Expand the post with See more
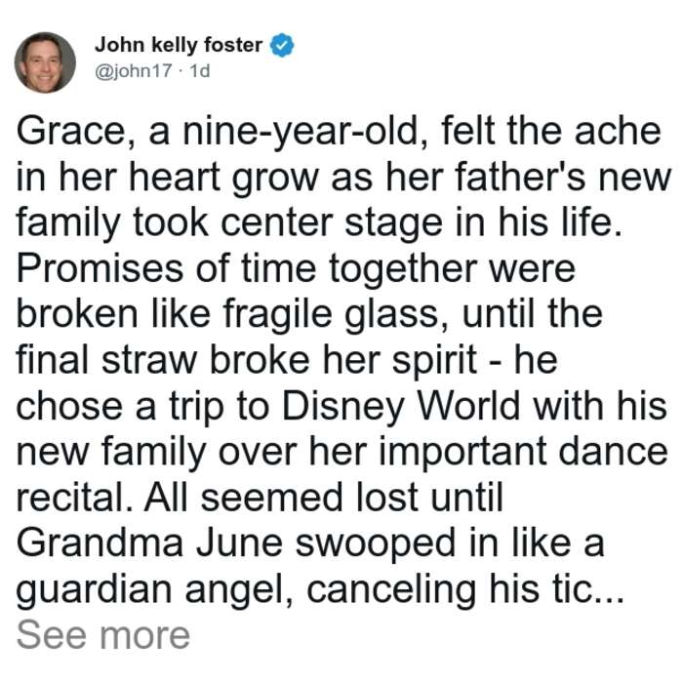This screenshot has height=683, width=683. coord(103,635)
